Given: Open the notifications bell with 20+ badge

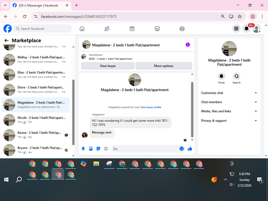Looking at the screenshot, I should [x=247, y=28].
